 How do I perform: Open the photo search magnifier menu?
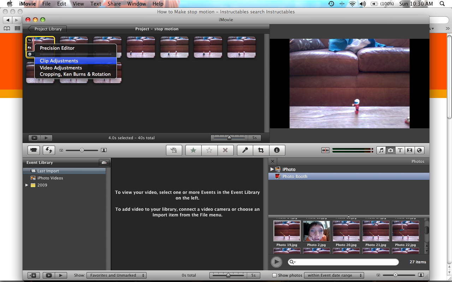(292, 262)
